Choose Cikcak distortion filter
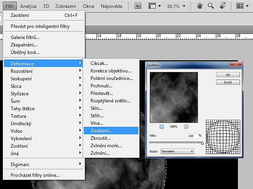 pyautogui.click(x=111, y=63)
